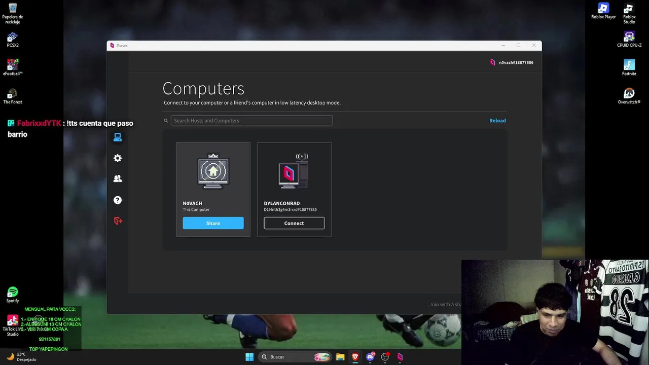
Task: Open Parsec Settings gear icon
Action: 118,158
